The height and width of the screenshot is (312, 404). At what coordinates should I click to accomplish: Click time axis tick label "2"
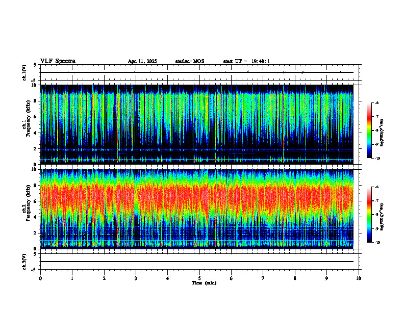coord(104,278)
